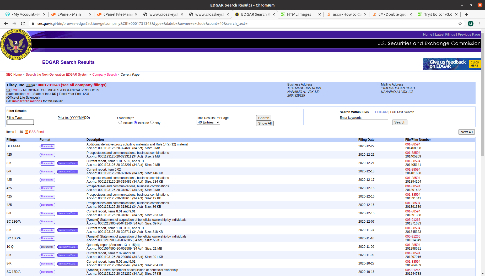Click the profile avatar icon
The image size is (485, 276).
[x=471, y=24]
